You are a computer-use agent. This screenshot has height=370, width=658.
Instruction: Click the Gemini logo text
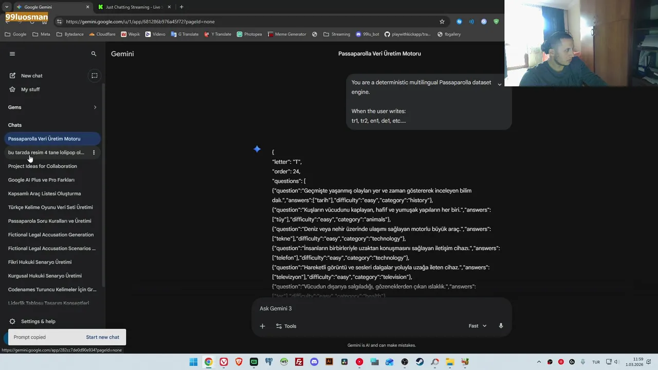pos(122,53)
